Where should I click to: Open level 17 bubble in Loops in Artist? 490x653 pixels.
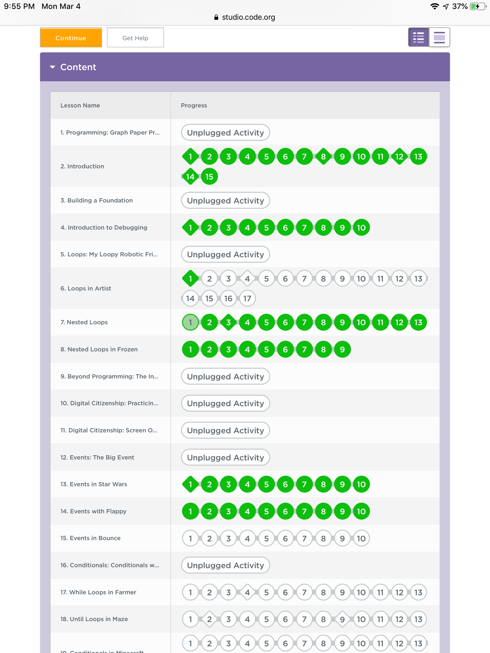247,299
